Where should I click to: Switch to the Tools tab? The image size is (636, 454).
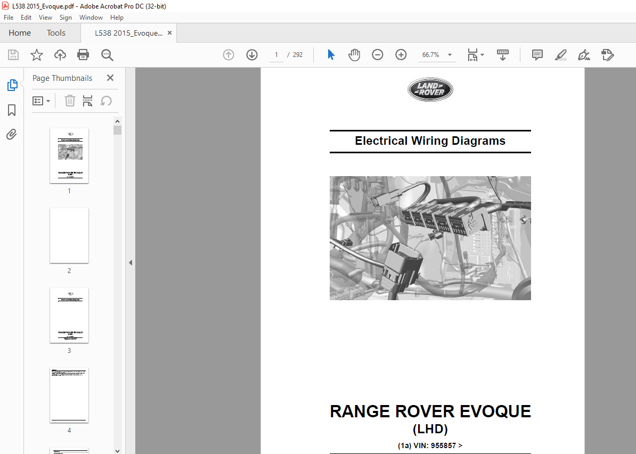coord(56,33)
